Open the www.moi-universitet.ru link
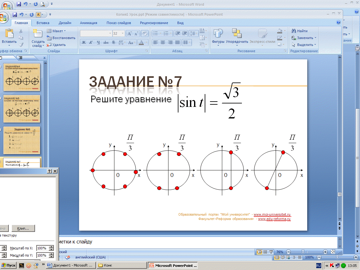360x270 pixels. point(272,214)
